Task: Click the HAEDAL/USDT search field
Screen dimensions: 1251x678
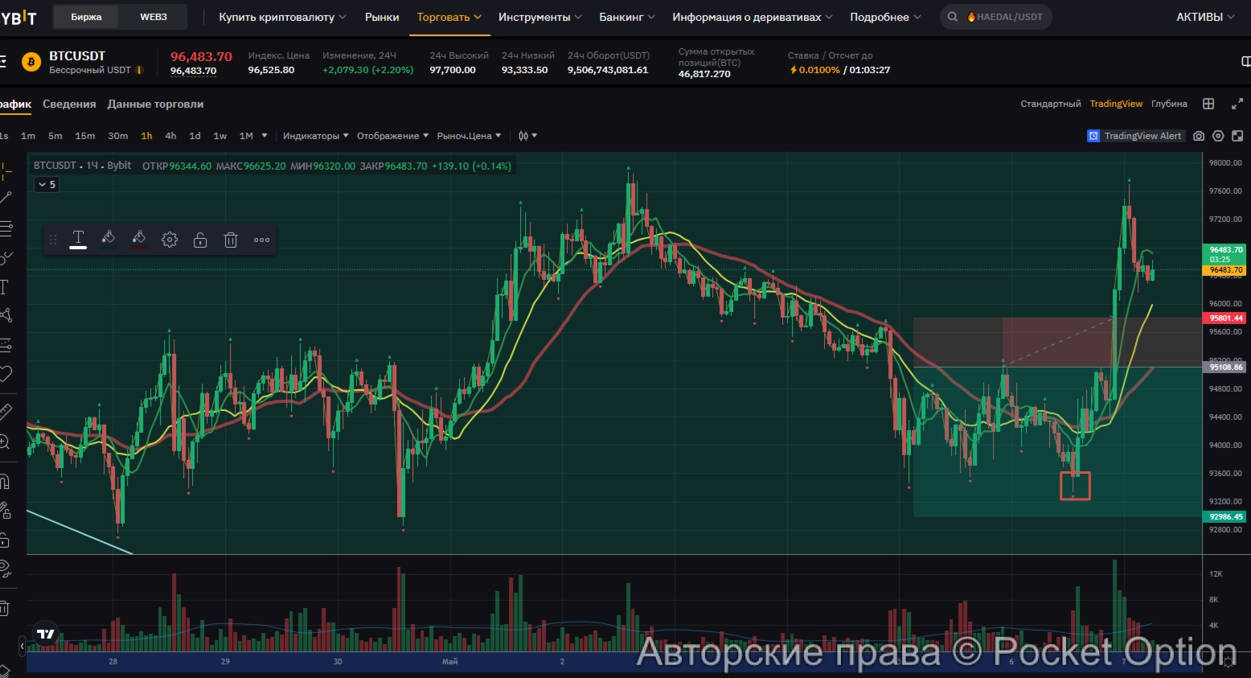Action: point(997,17)
